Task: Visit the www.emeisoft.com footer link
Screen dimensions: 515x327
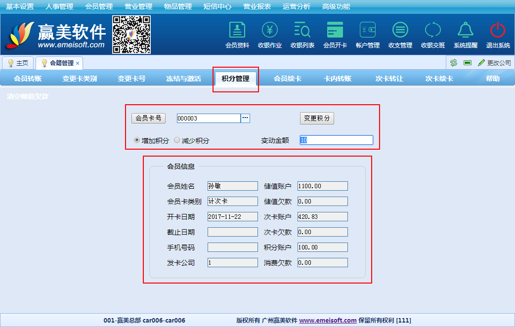Action: coord(328,321)
